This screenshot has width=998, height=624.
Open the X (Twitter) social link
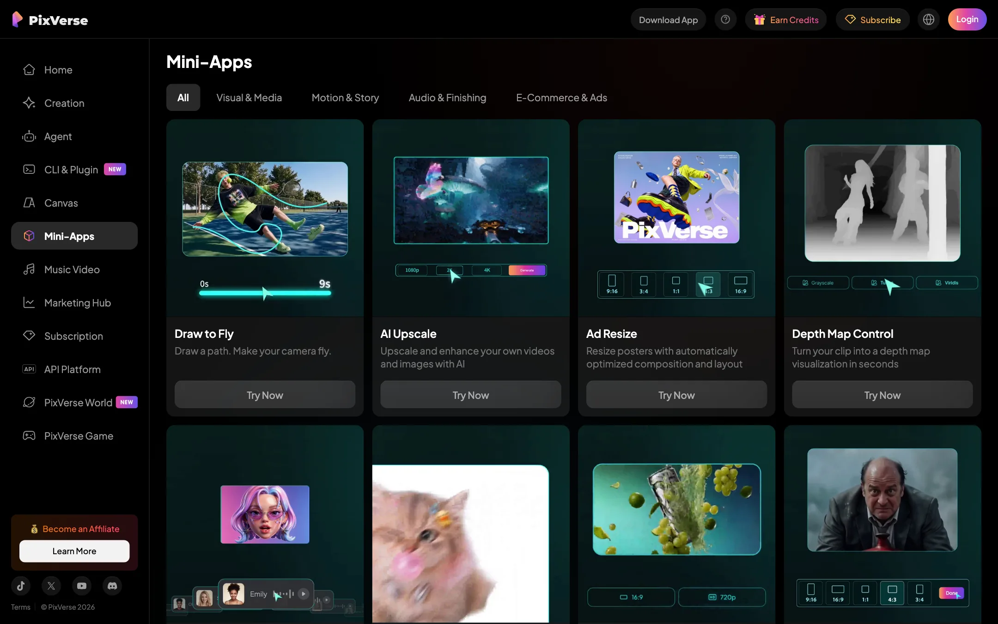[51, 586]
